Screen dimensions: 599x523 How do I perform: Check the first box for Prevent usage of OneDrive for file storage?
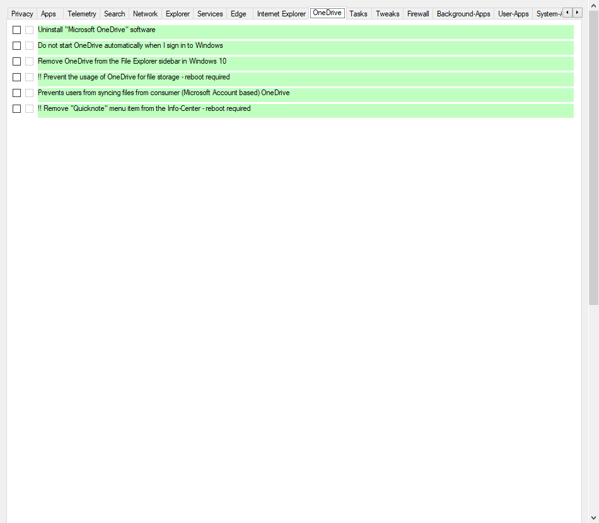[x=17, y=77]
